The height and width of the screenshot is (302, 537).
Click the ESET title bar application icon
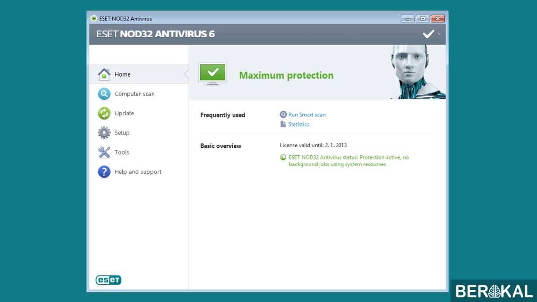[x=94, y=18]
